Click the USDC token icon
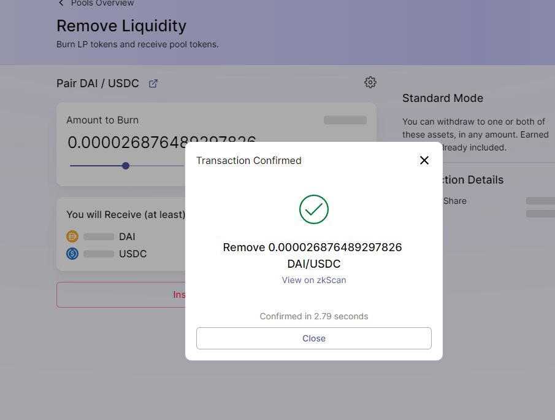Screen dimensions: 555x420 [x=72, y=254]
